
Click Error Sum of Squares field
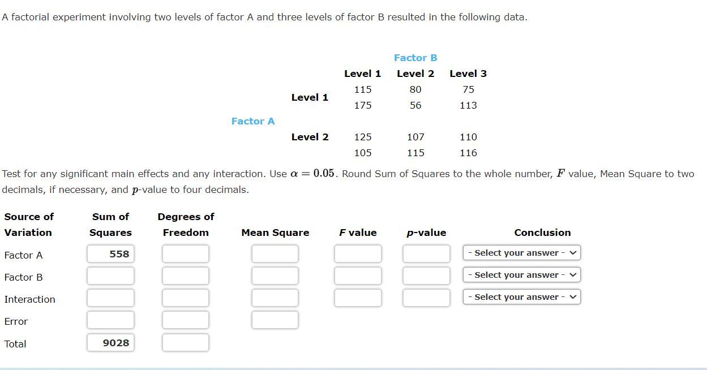click(x=110, y=320)
